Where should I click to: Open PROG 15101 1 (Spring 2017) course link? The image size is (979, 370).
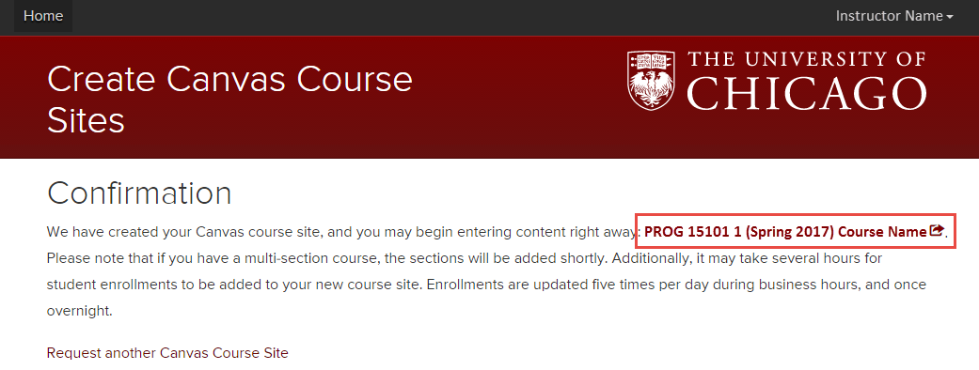click(794, 231)
